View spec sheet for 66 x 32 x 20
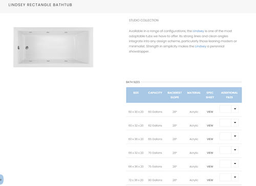Image resolution: width=256 pixels, height=186 pixels. pyautogui.click(x=210, y=153)
